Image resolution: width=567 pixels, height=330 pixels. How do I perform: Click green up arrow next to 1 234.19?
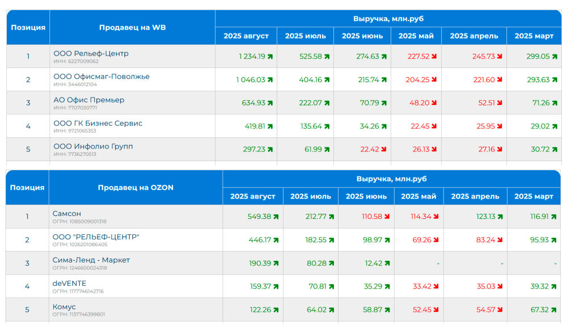tap(270, 56)
